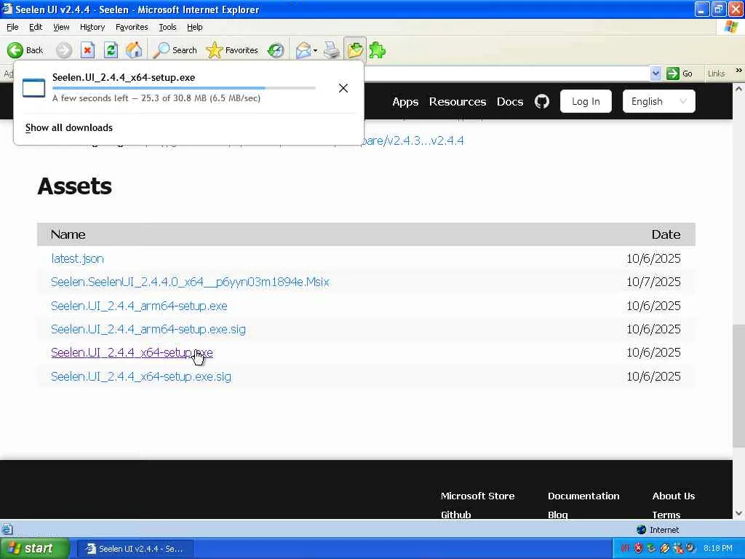The image size is (745, 559).
Task: Click the greyed Forward arrow icon
Action: 64,50
